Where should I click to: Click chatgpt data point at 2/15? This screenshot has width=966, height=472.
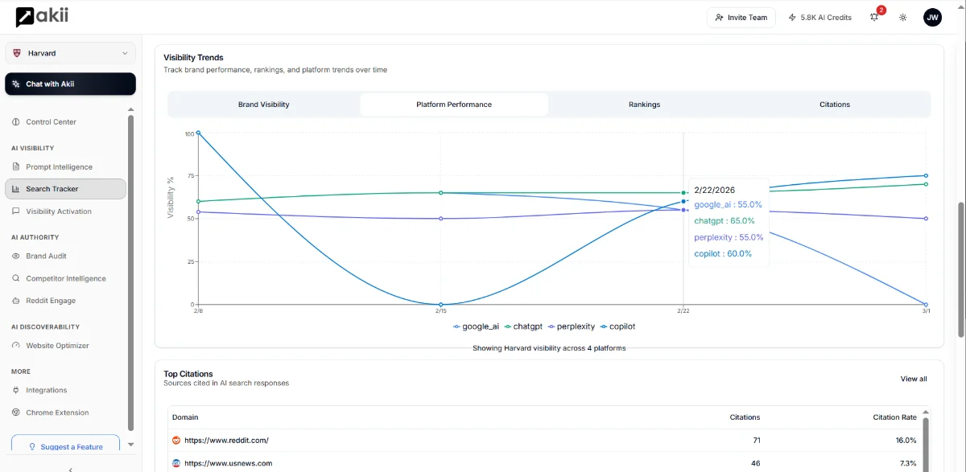coord(440,193)
